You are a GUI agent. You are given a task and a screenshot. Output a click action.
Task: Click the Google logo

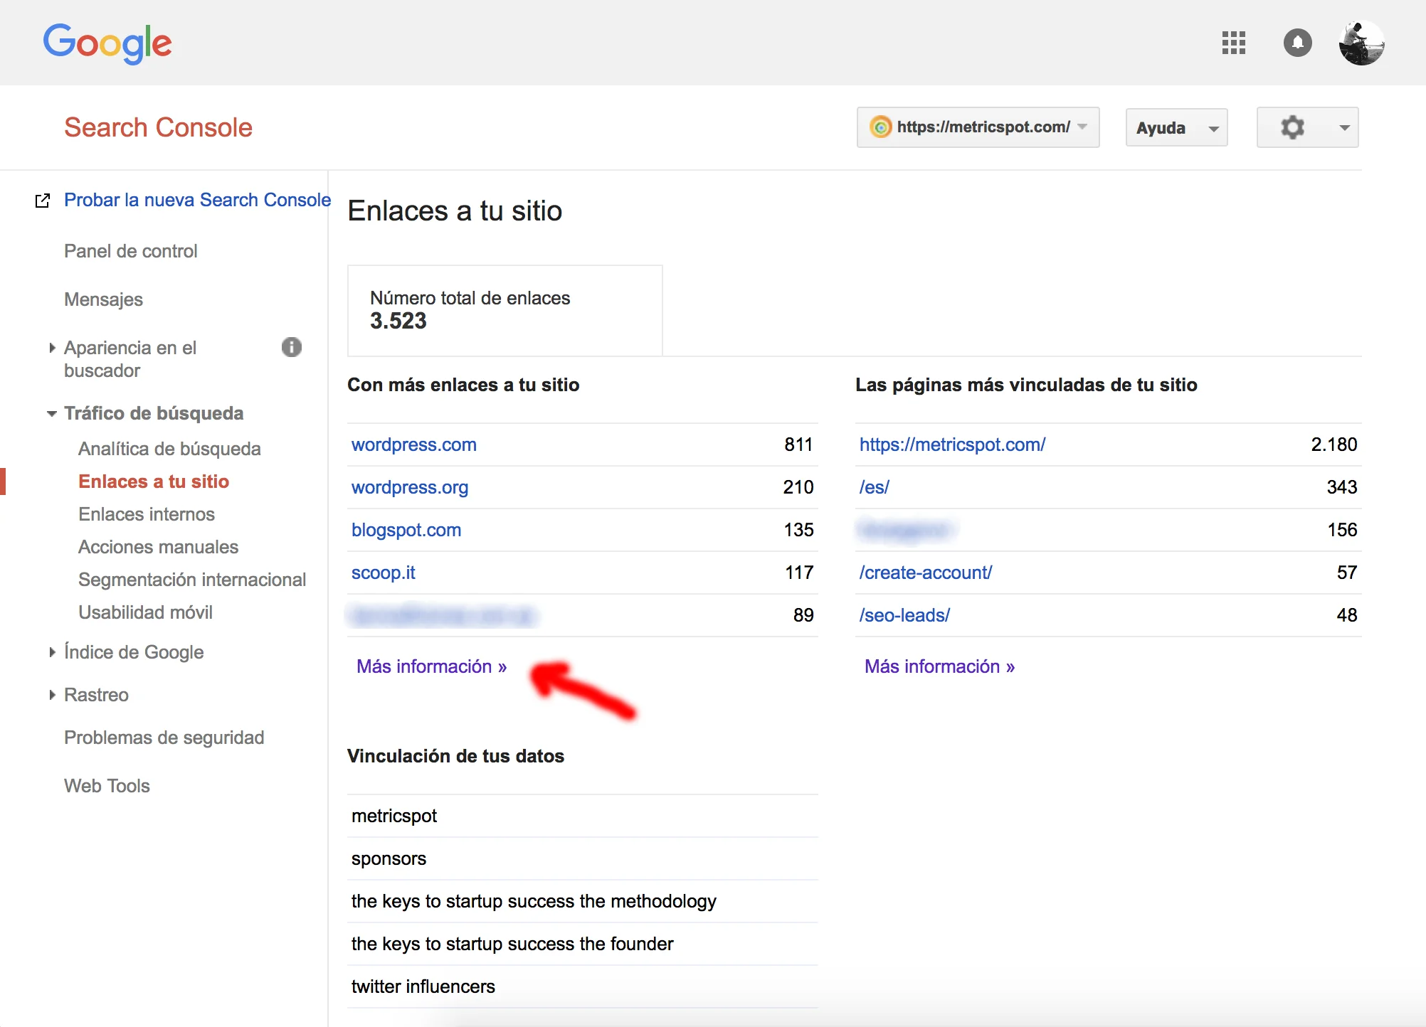pyautogui.click(x=107, y=43)
